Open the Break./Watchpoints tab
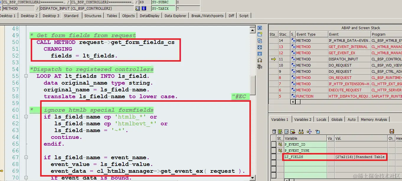The height and width of the screenshot is (181, 402). tap(207, 16)
